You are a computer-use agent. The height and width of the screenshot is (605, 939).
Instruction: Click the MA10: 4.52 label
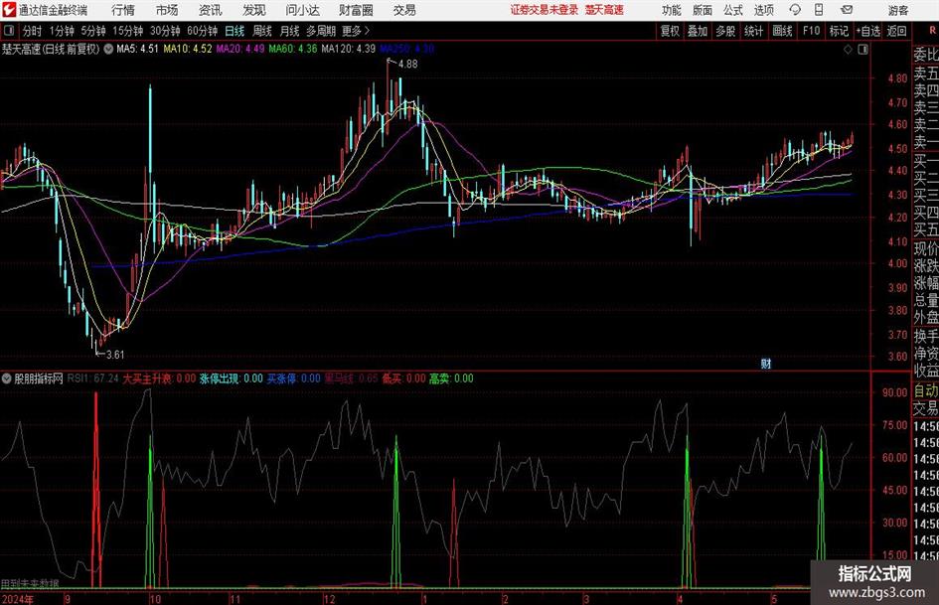click(x=188, y=49)
